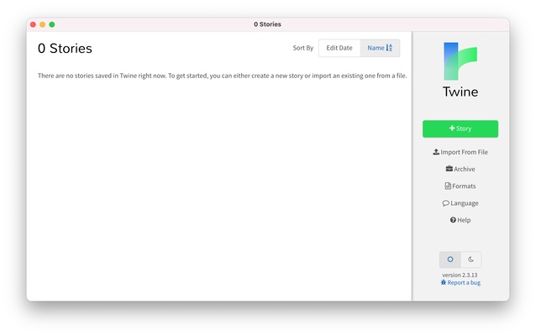This screenshot has width=536, height=336.
Task: Open Help in the sidebar
Action: click(460, 220)
